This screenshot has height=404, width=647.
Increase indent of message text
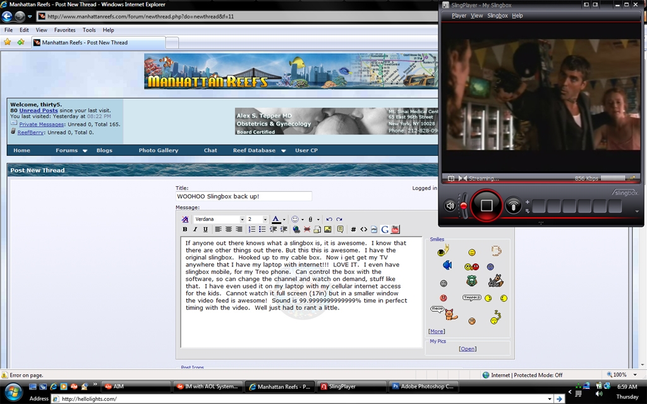click(284, 229)
